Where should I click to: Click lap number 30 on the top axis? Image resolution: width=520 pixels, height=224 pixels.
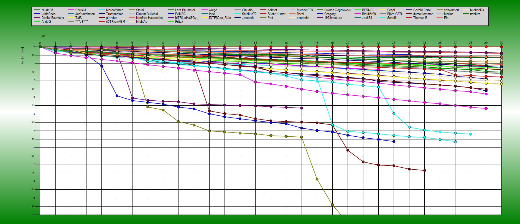pos(501,43)
